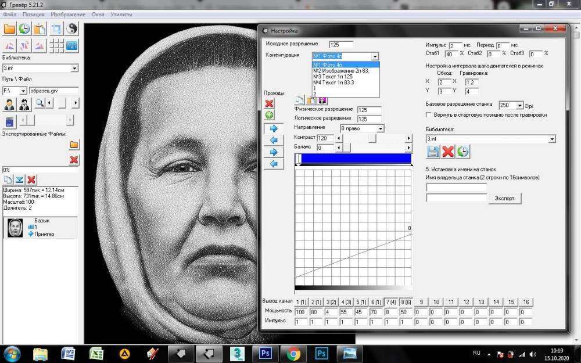
Task: Click the blue SD card icon
Action: pyautogui.click(x=9, y=120)
